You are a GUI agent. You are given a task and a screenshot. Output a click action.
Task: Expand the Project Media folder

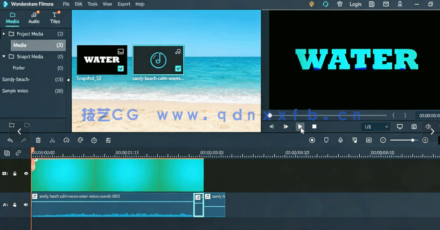tap(4, 34)
